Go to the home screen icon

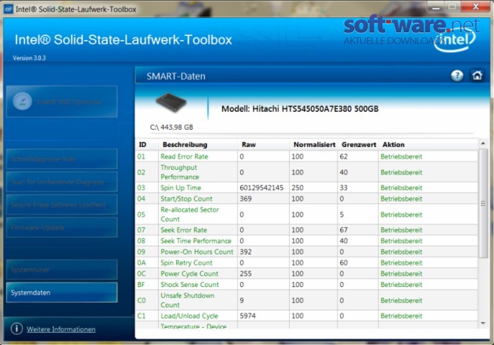pos(477,76)
